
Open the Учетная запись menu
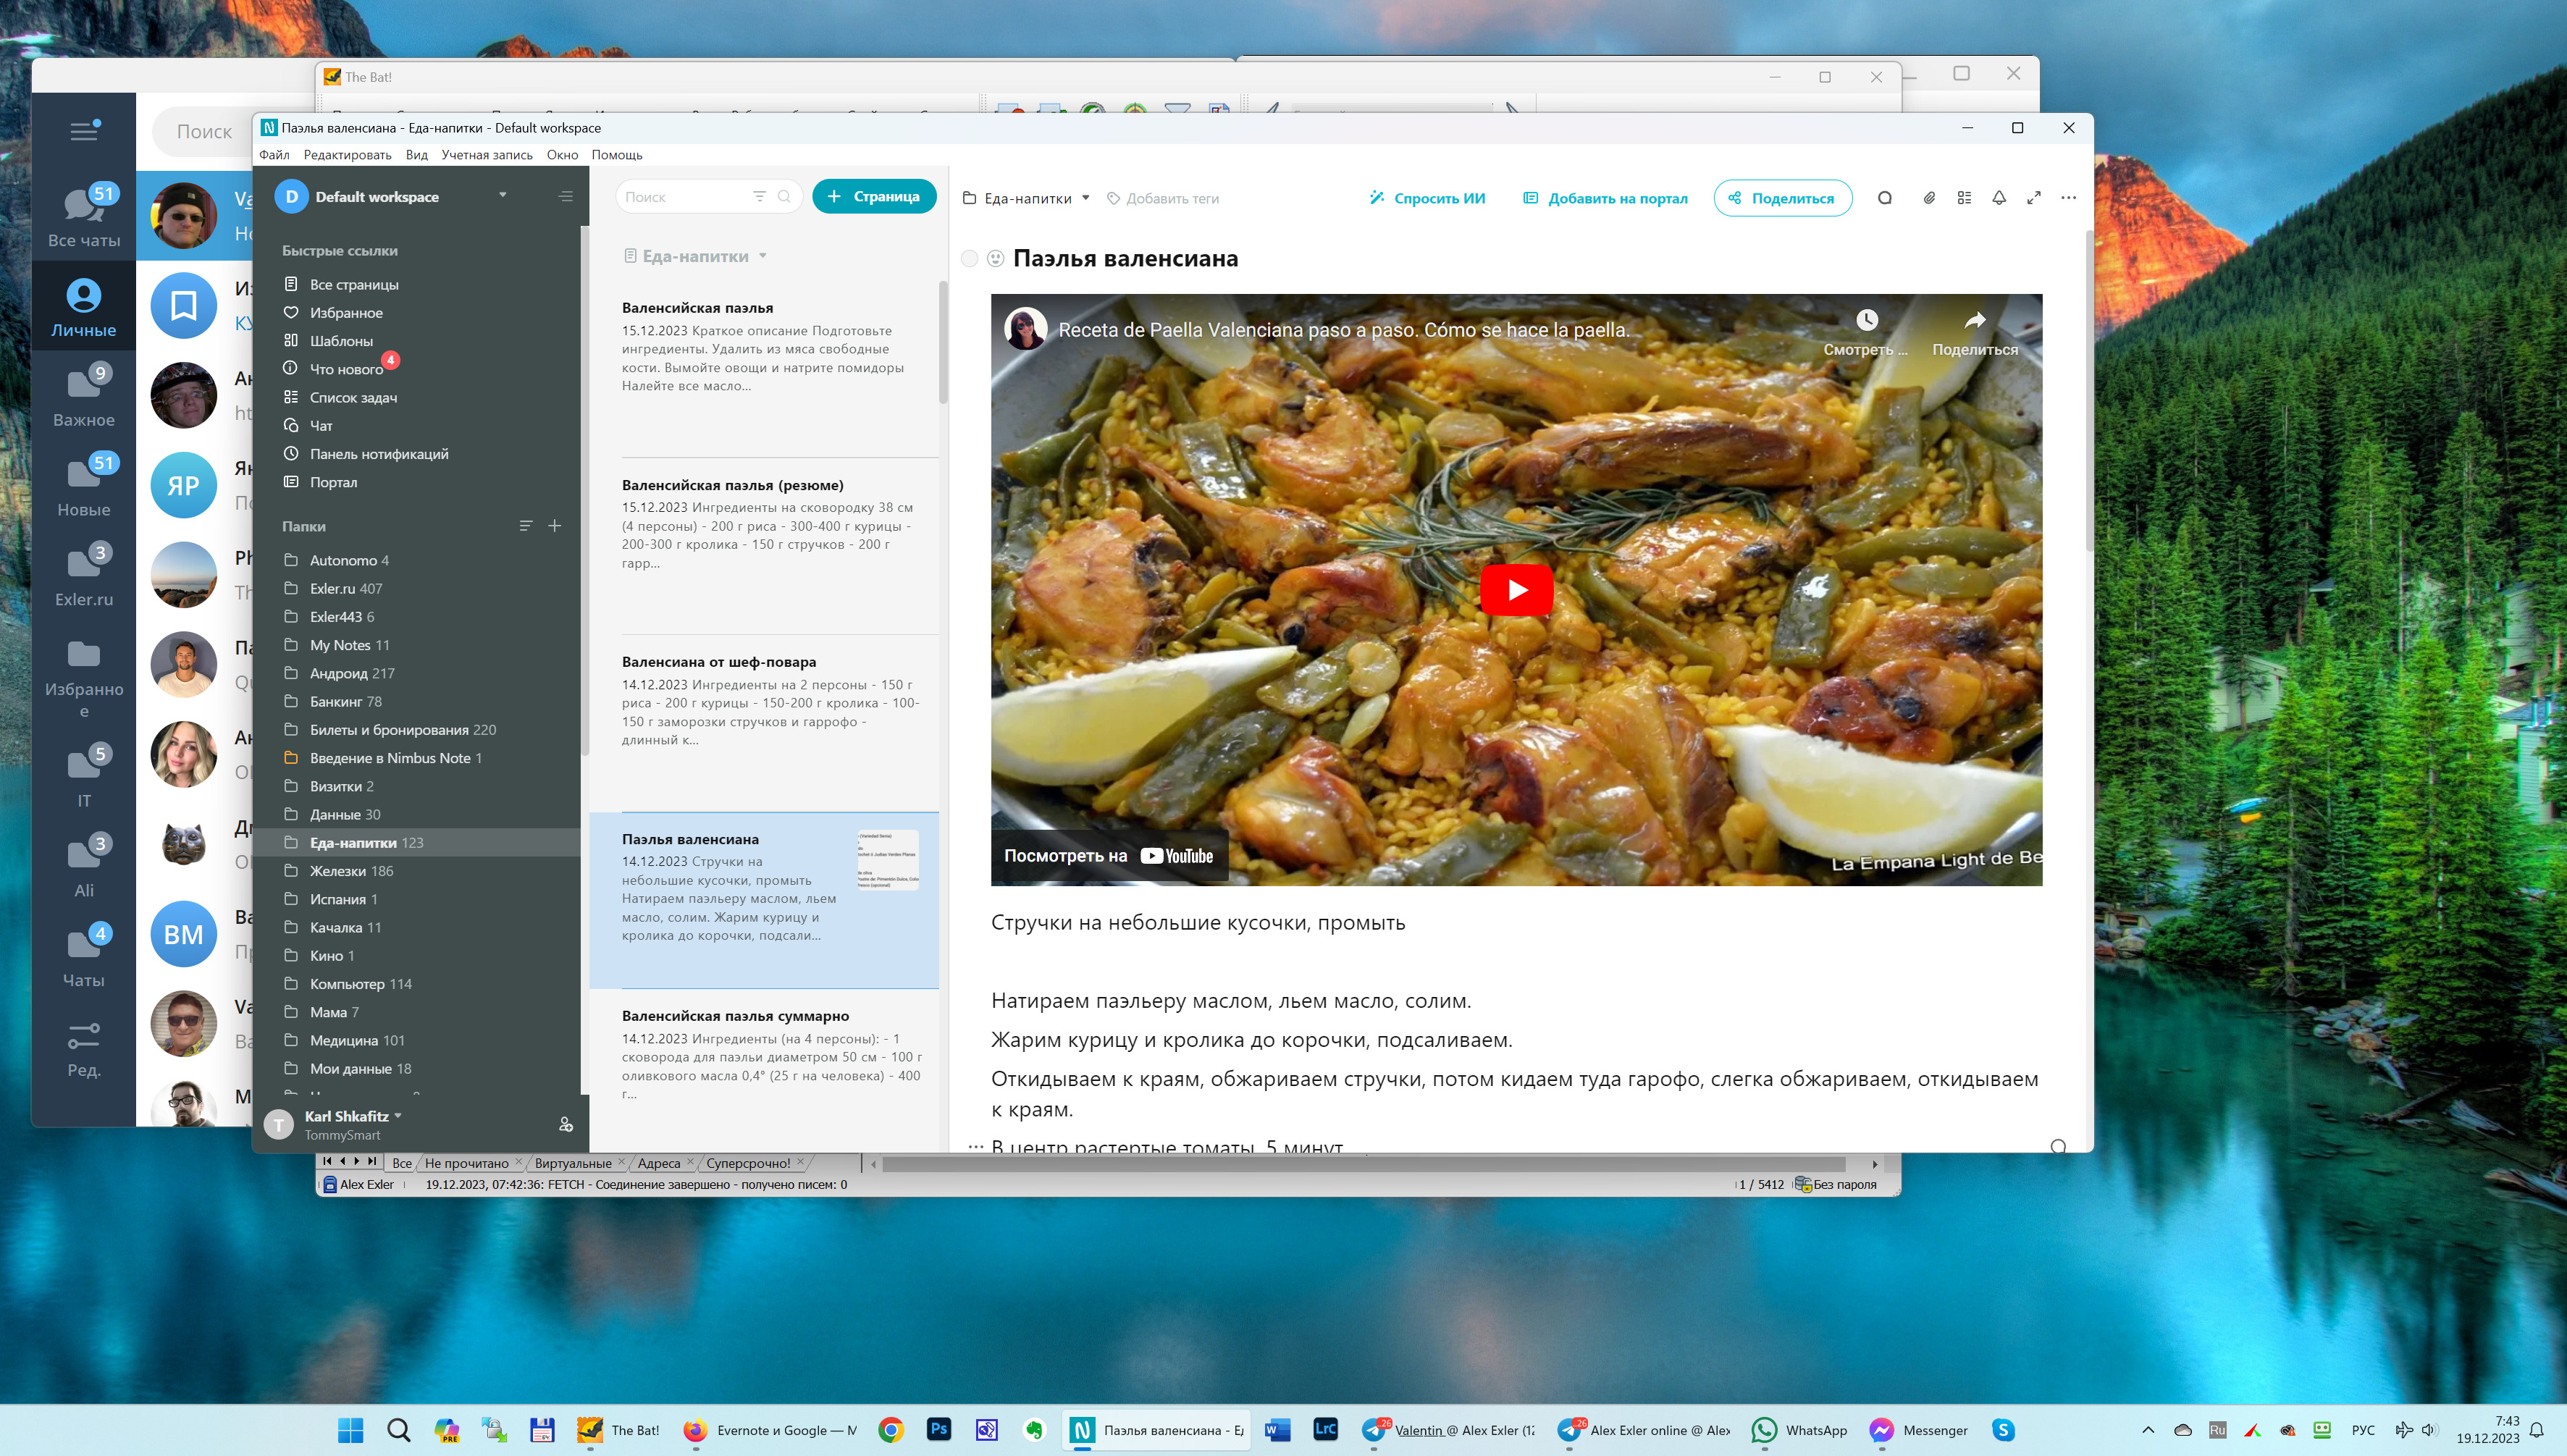pyautogui.click(x=486, y=155)
